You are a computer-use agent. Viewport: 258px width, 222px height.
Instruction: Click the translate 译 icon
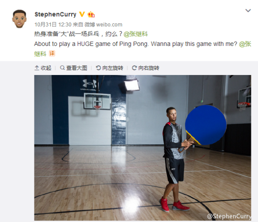tap(52, 53)
